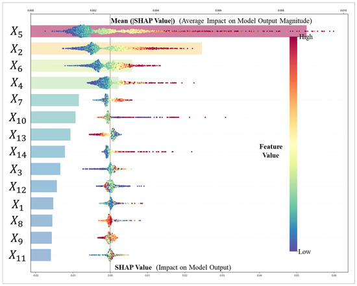Click the High label on colorbar

pyautogui.click(x=306, y=36)
